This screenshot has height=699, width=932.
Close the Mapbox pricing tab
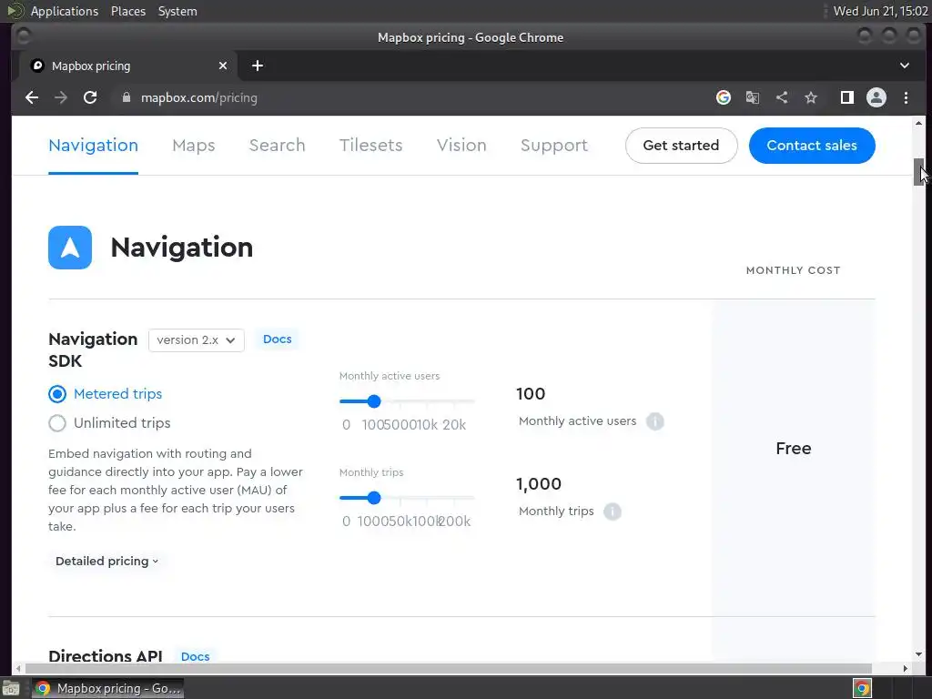point(223,66)
